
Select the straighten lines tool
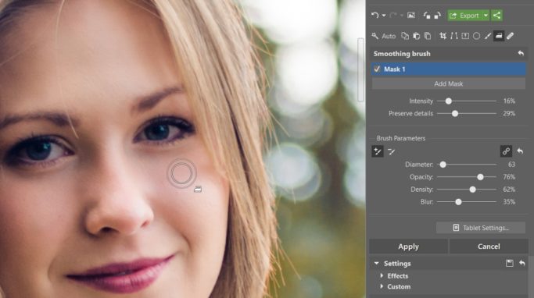point(454,36)
